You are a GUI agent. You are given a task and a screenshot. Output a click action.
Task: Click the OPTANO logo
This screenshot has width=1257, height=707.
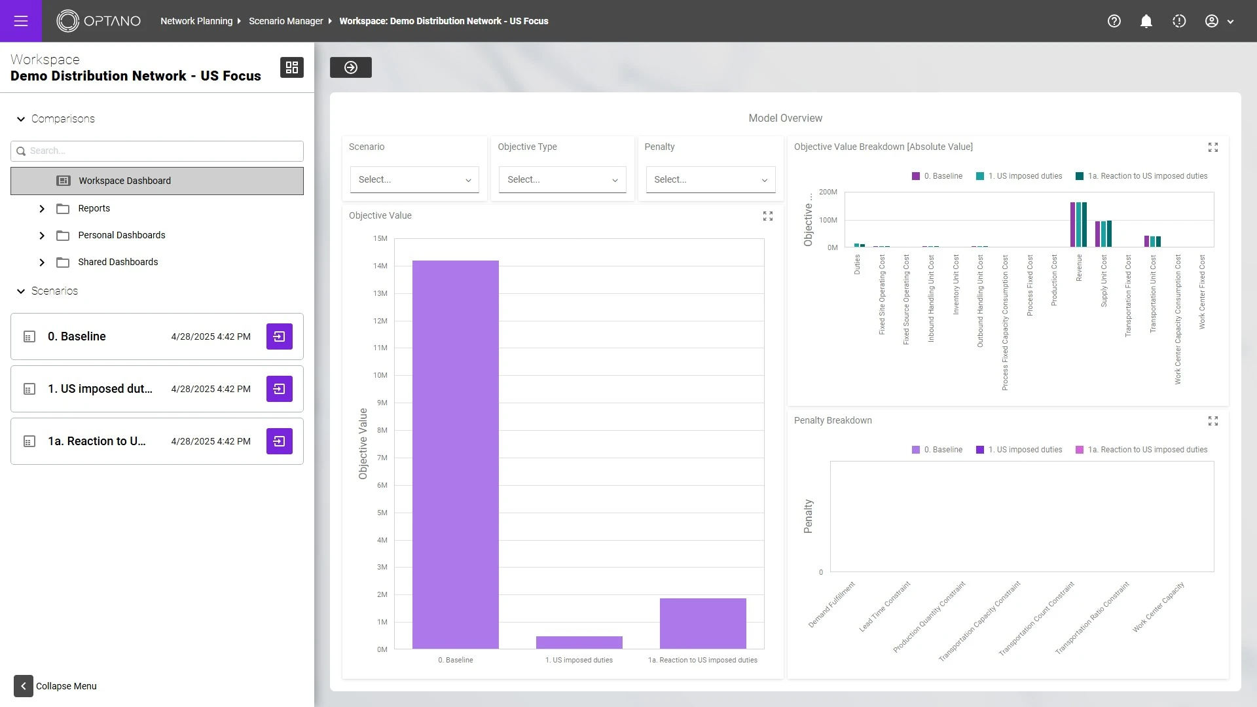click(98, 21)
